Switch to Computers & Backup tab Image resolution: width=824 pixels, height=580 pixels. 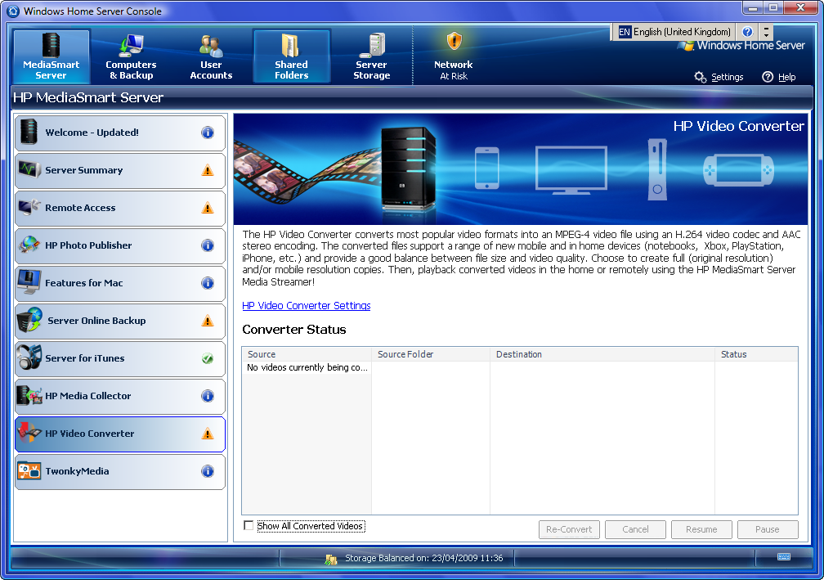(x=131, y=56)
